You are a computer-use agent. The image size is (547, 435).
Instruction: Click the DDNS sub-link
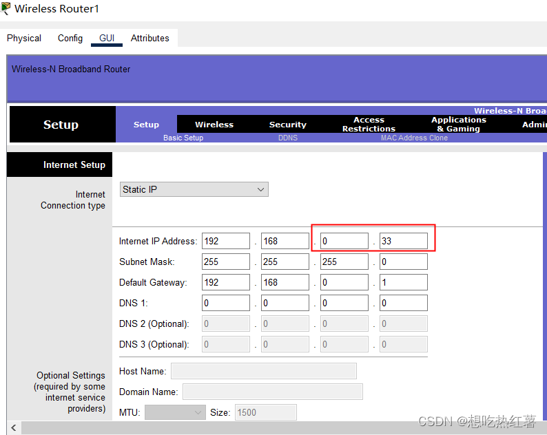[288, 138]
